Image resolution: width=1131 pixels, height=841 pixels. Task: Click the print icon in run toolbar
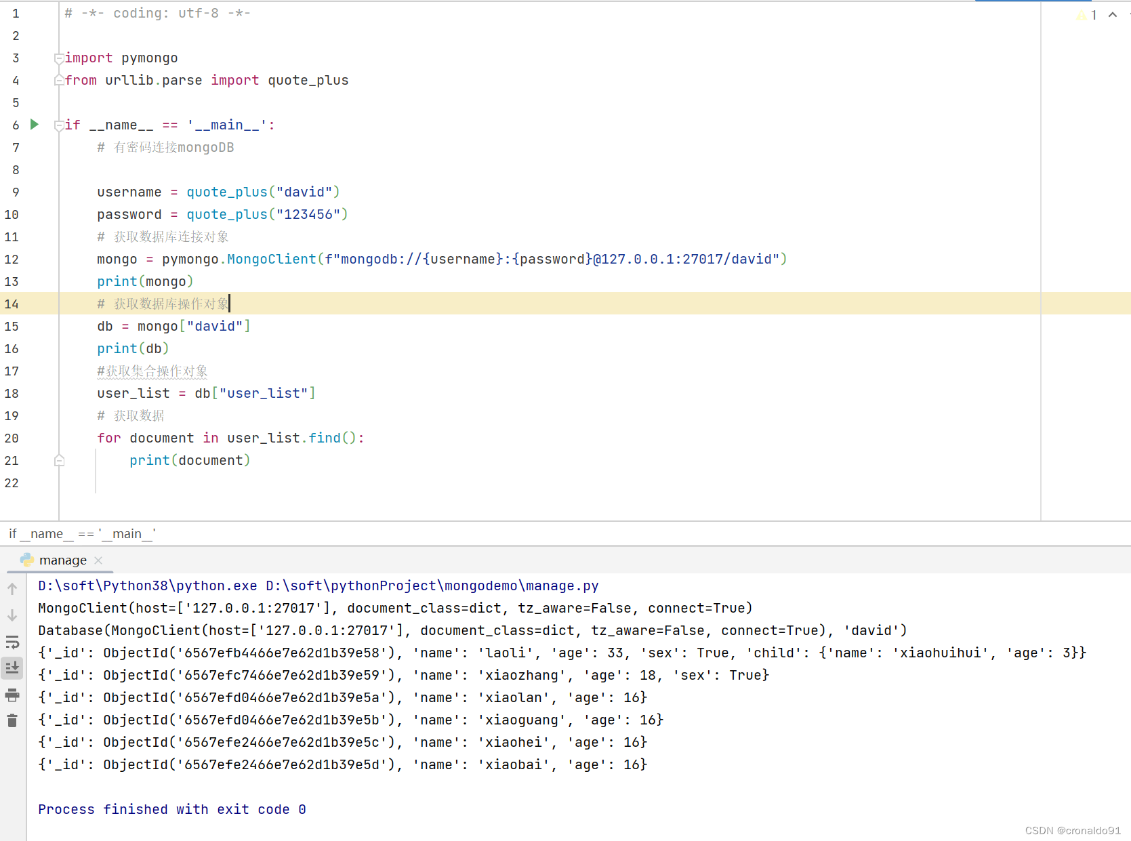tap(12, 695)
